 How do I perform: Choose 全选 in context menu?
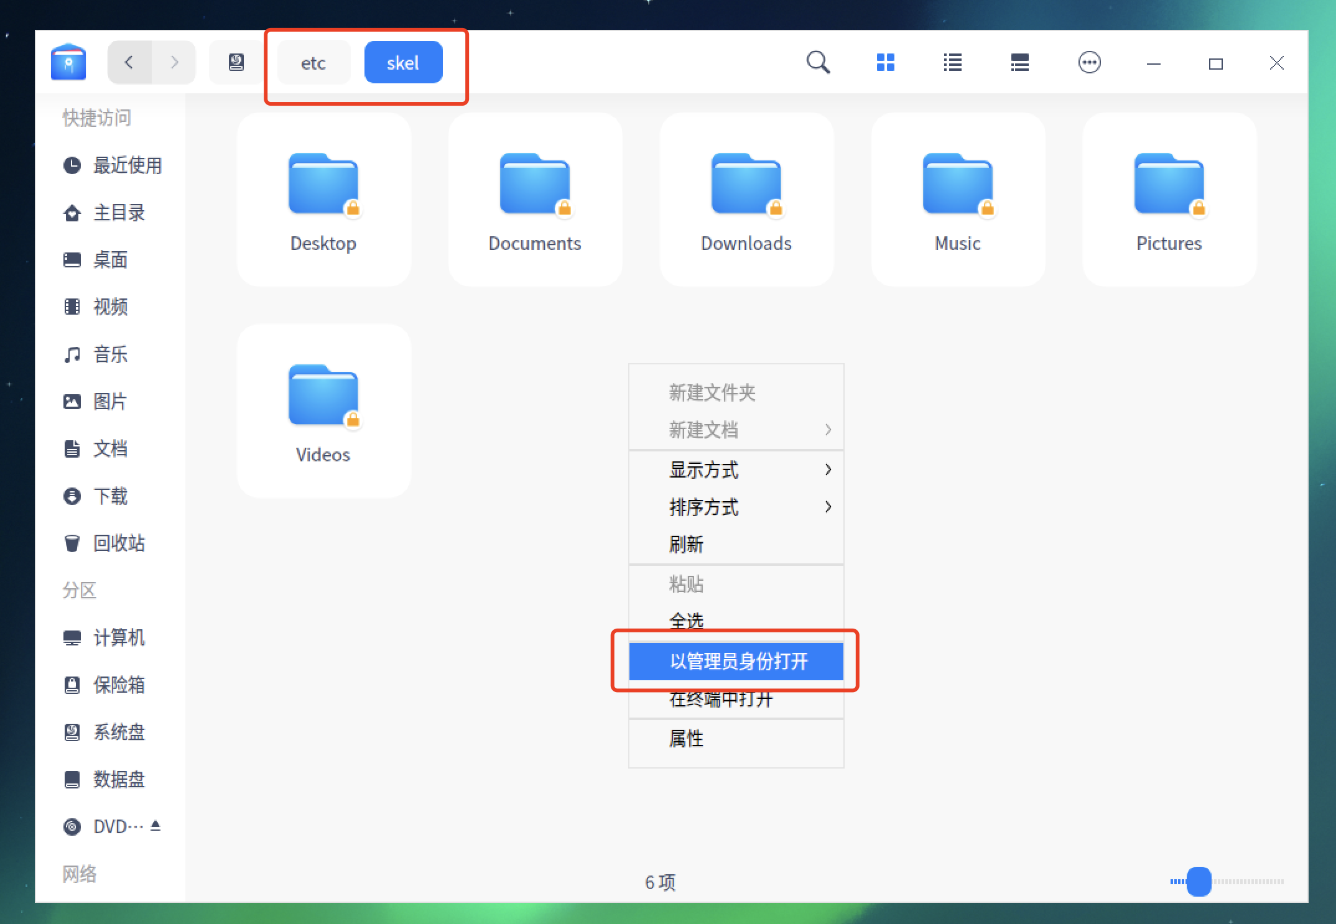(x=736, y=621)
